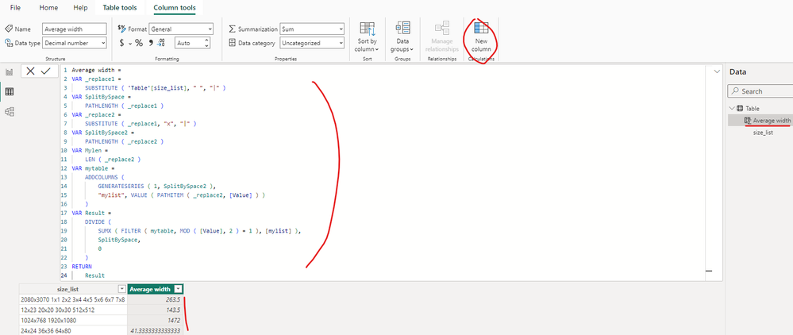The height and width of the screenshot is (335, 793).
Task: Click cell 41.3333333333333
Action: [156, 330]
